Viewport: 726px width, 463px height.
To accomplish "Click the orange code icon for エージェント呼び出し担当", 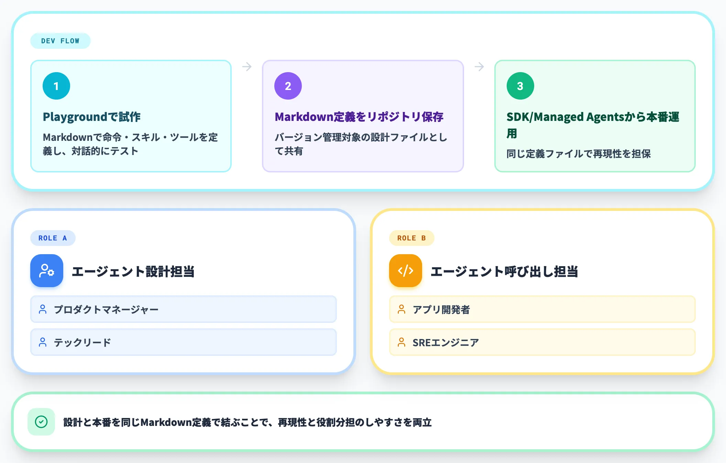I will coord(406,271).
